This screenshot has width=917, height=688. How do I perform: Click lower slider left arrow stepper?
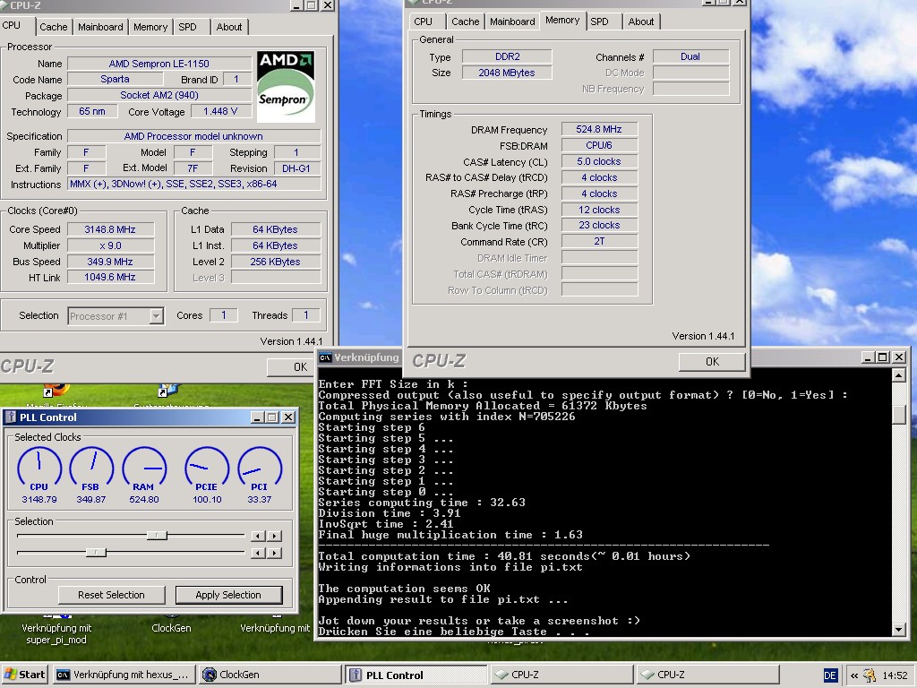[x=258, y=553]
